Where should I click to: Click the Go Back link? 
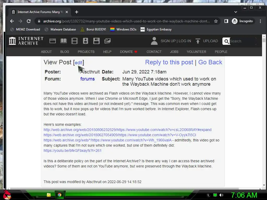tap(210, 62)
